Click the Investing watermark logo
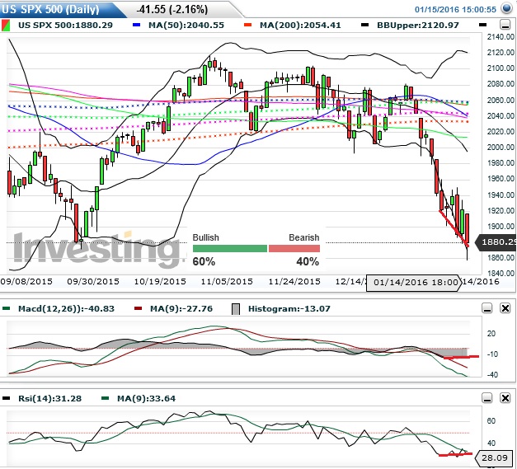 pyautogui.click(x=91, y=248)
